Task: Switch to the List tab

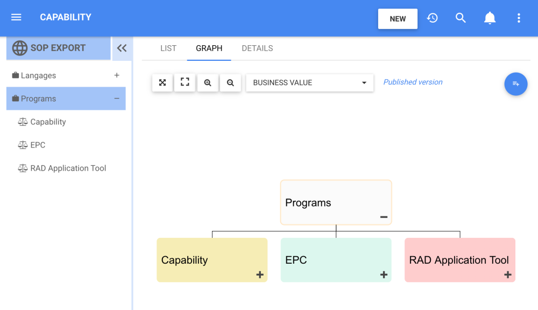Action: [x=168, y=48]
